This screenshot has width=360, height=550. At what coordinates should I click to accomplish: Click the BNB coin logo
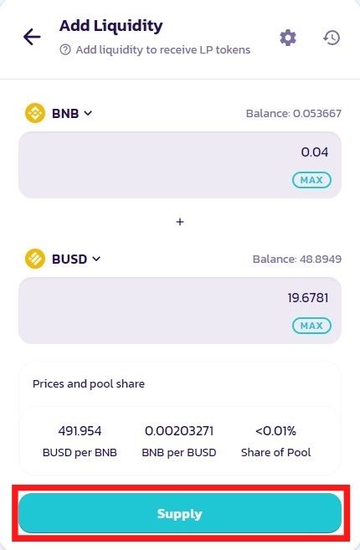pos(35,113)
